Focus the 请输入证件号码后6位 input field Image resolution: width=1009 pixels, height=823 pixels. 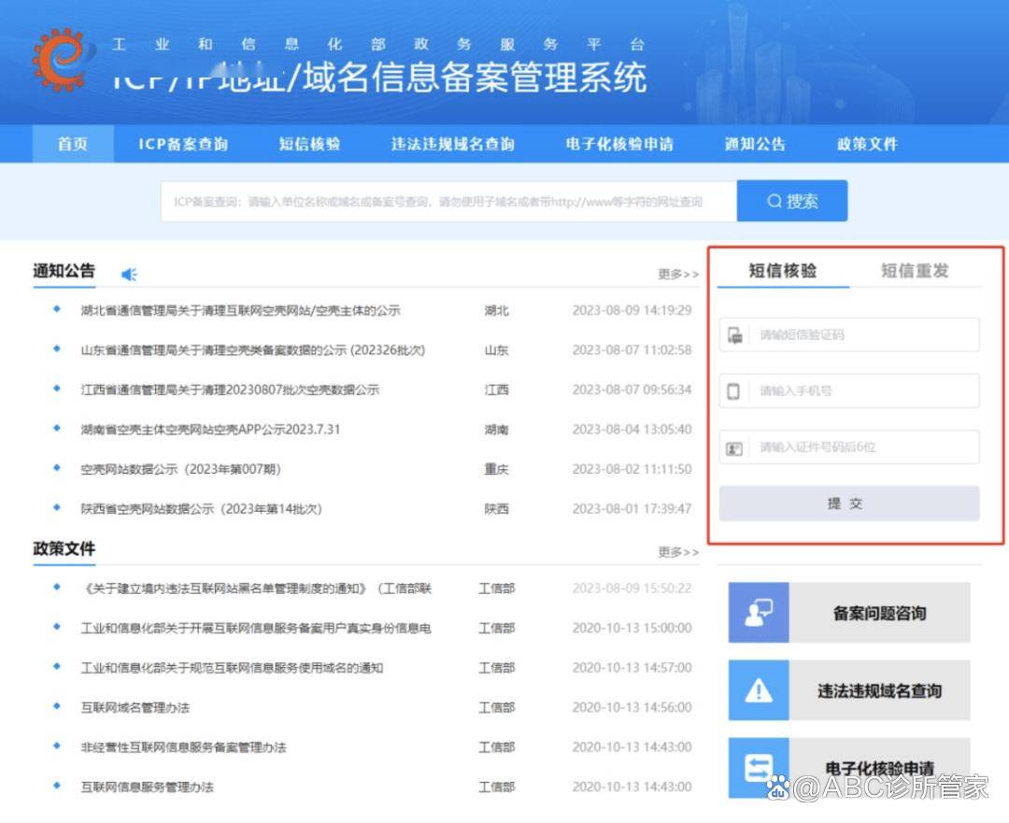[x=849, y=447]
